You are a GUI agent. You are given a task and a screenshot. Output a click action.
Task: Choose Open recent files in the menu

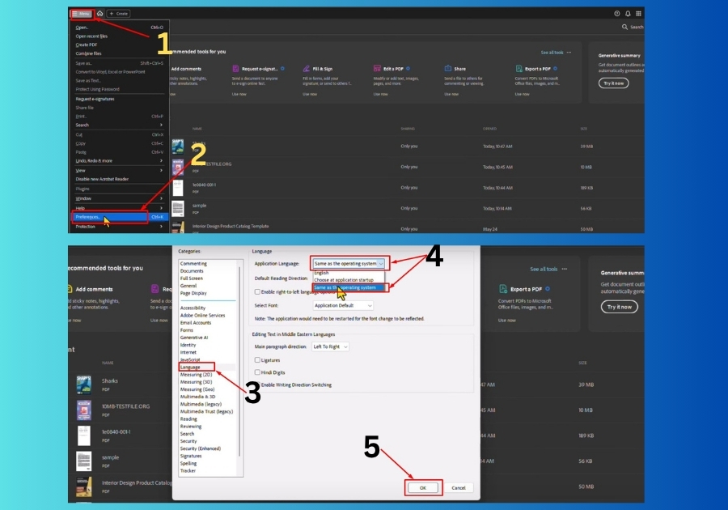click(x=120, y=36)
